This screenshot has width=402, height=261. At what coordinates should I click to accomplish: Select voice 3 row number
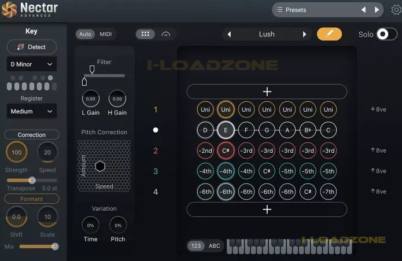click(x=156, y=171)
